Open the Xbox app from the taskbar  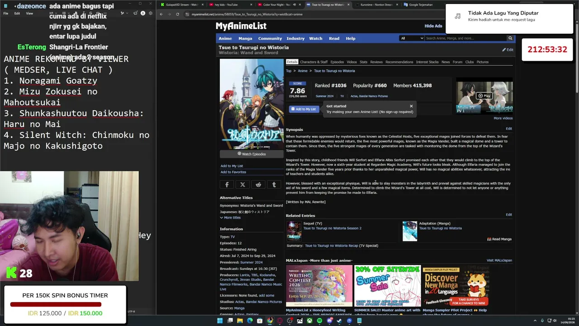click(309, 321)
